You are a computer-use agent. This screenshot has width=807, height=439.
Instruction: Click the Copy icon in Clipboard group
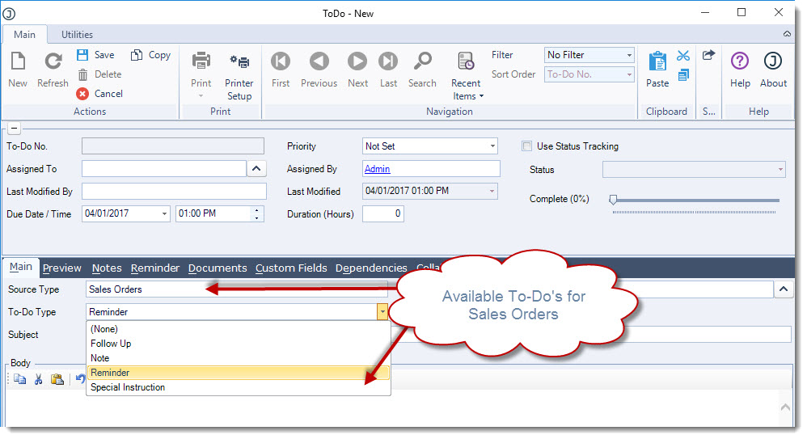[x=683, y=75]
